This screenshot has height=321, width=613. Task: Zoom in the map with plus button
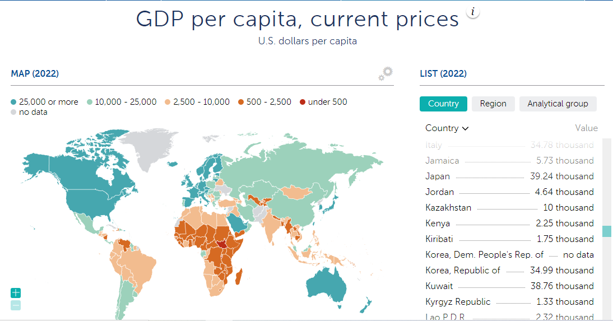[16, 292]
